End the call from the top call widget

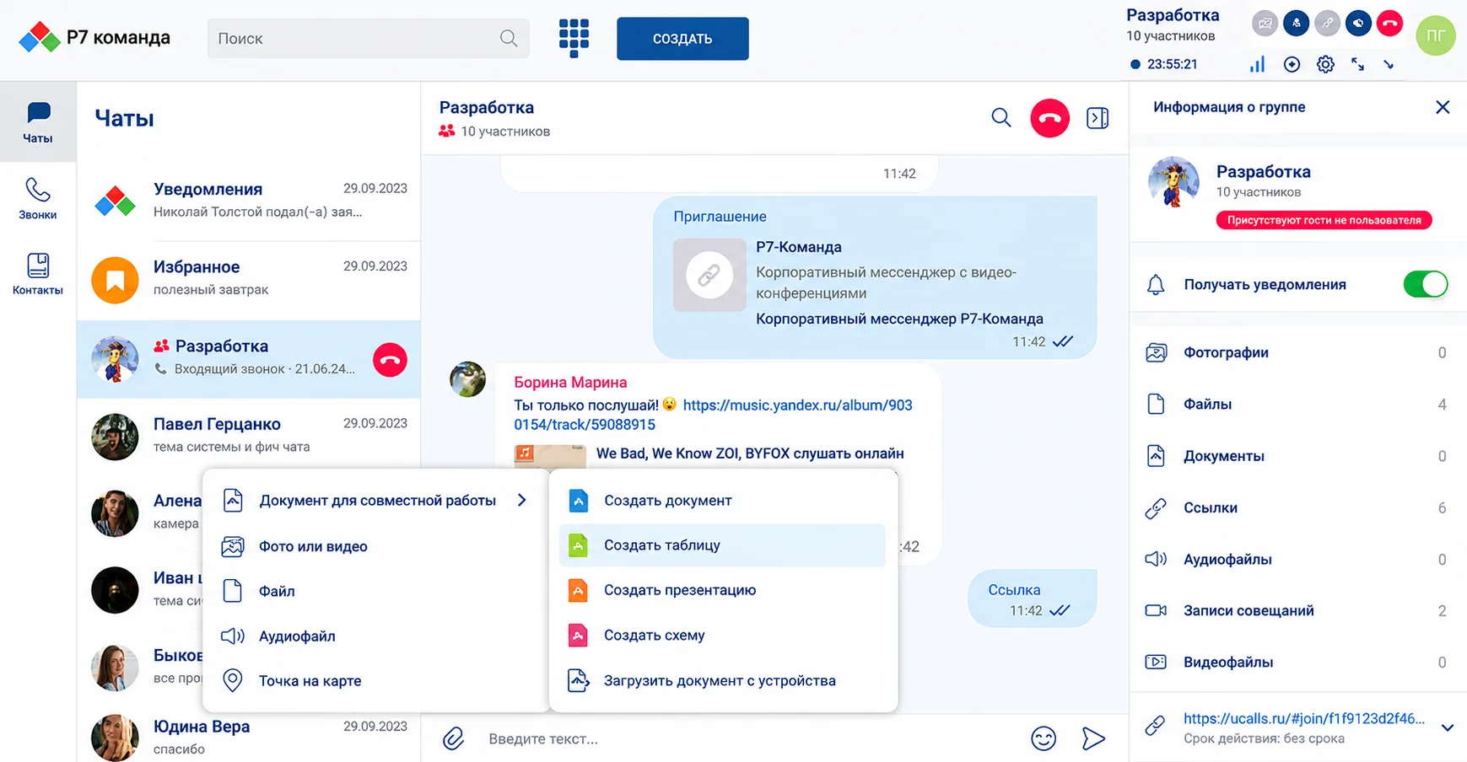(x=1389, y=23)
